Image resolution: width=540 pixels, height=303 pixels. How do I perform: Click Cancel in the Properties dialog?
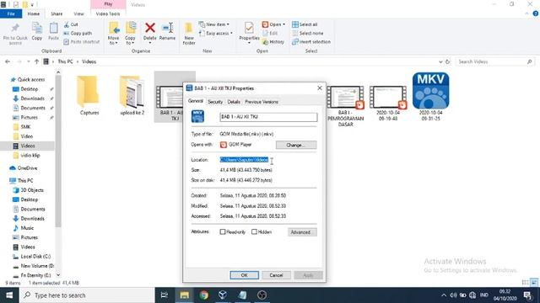pyautogui.click(x=276, y=275)
